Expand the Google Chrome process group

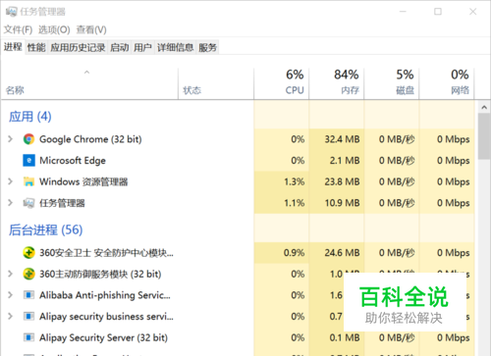point(11,139)
